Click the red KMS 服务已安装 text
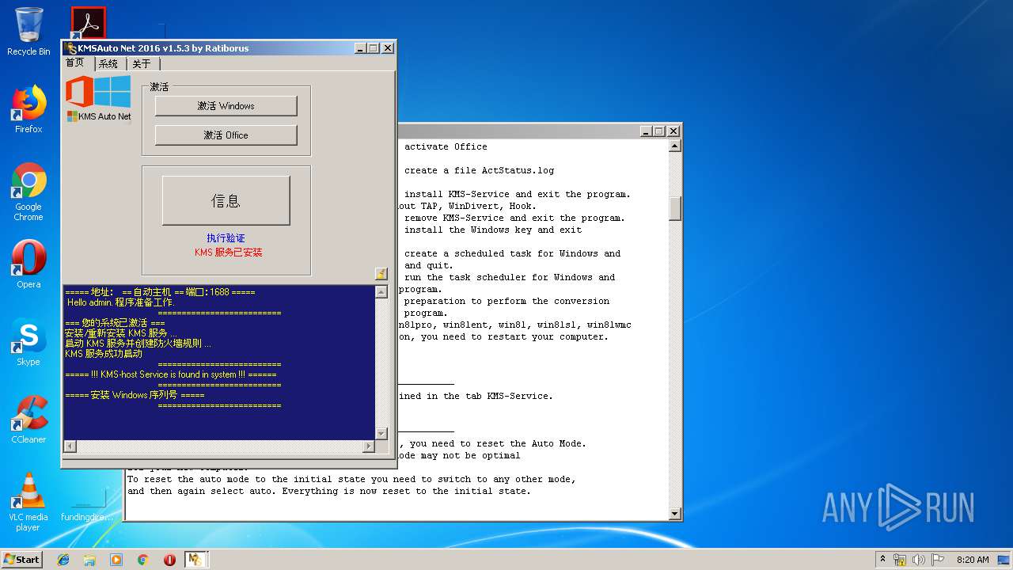This screenshot has width=1013, height=570. 228,253
